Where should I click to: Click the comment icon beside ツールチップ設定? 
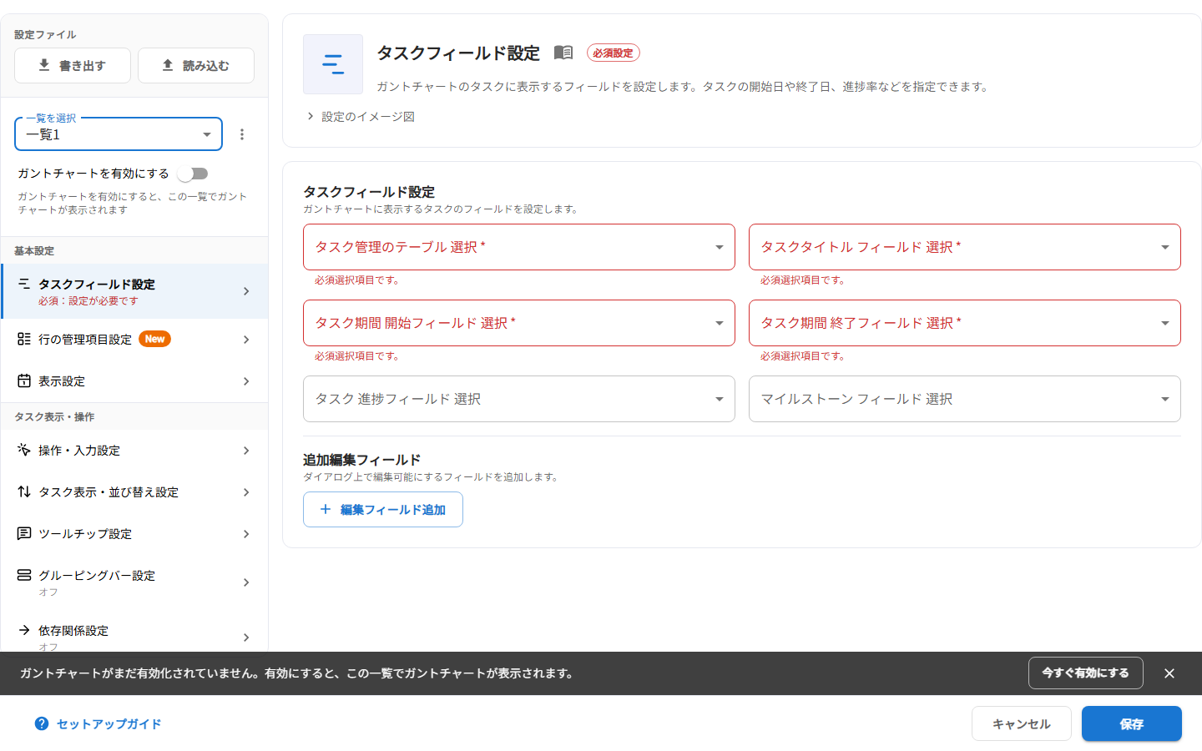click(24, 533)
